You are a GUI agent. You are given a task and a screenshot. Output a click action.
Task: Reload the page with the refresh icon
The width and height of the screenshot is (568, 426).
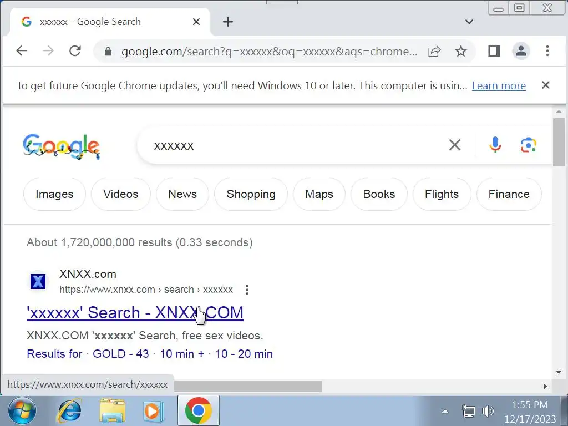coord(75,51)
